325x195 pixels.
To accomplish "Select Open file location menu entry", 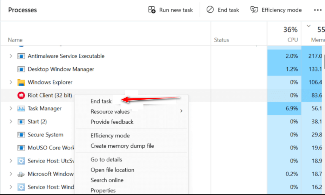I will pyautogui.click(x=112, y=170).
